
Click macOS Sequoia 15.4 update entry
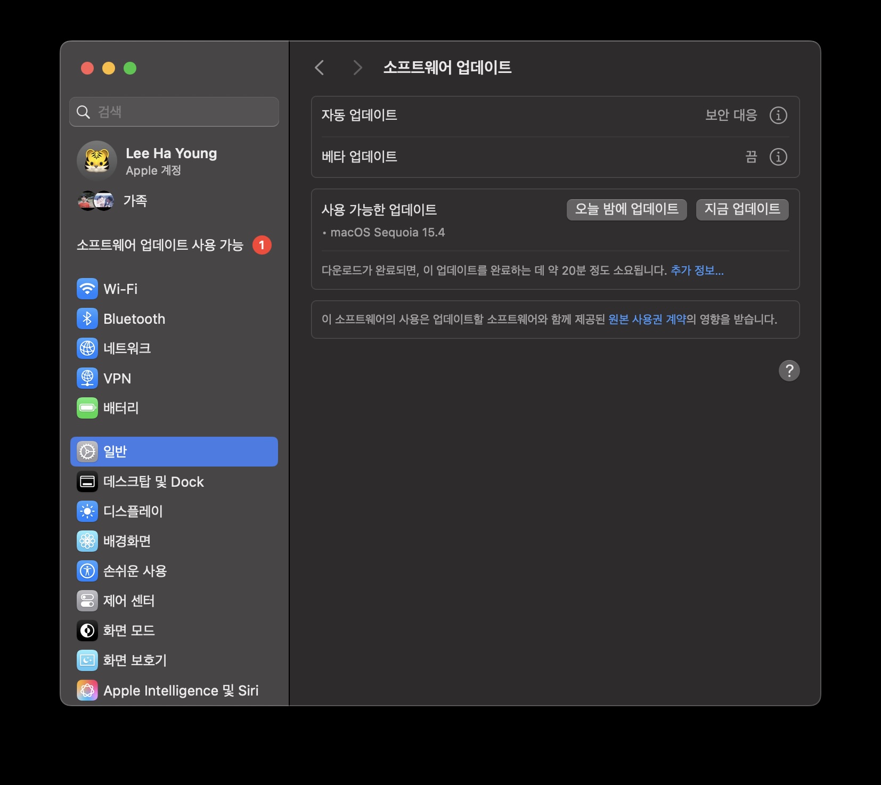pyautogui.click(x=387, y=232)
